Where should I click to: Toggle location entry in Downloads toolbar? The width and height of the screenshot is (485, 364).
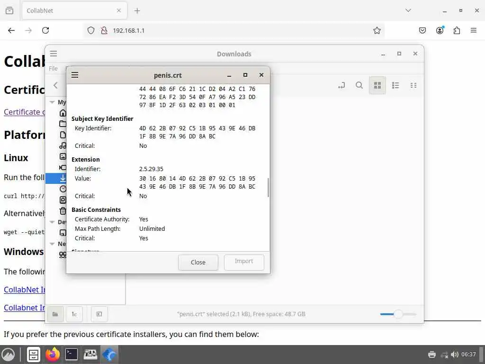[x=341, y=85]
